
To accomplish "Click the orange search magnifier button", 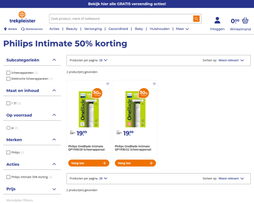I will click(196, 19).
